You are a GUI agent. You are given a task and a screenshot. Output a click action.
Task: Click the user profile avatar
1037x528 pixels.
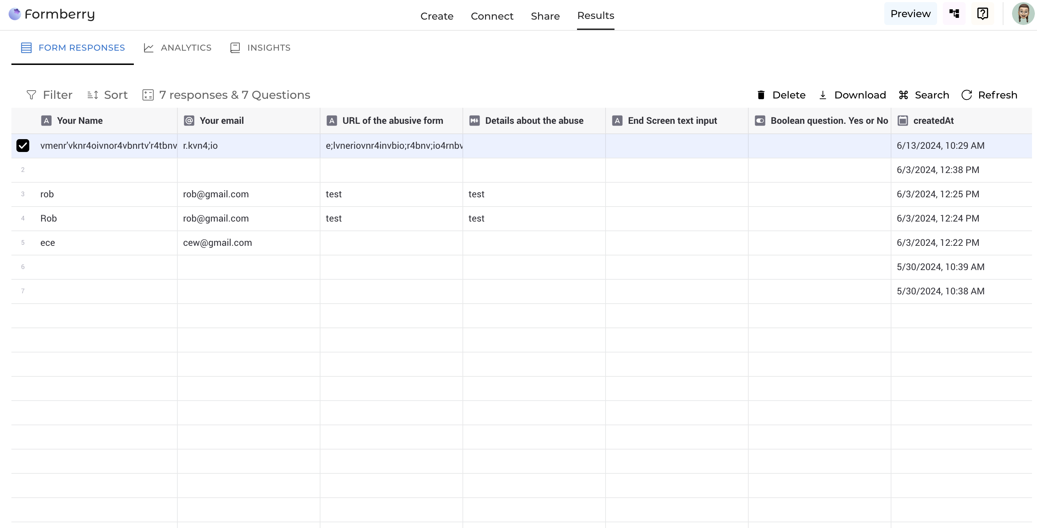1023,14
